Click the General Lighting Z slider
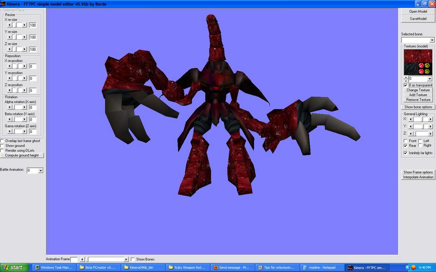Image resolution: width=436 pixels, height=272 pixels. [420, 134]
